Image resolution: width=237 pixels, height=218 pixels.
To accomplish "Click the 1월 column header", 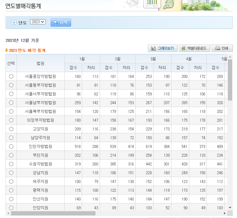I will coord(82,59).
